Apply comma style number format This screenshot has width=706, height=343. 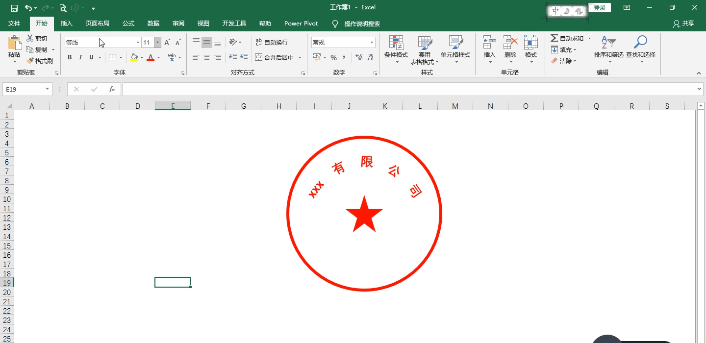(344, 57)
